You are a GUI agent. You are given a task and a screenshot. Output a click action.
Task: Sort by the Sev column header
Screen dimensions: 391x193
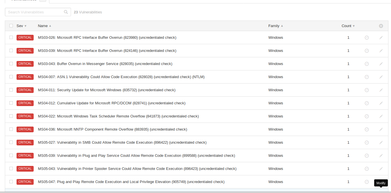pyautogui.click(x=21, y=26)
